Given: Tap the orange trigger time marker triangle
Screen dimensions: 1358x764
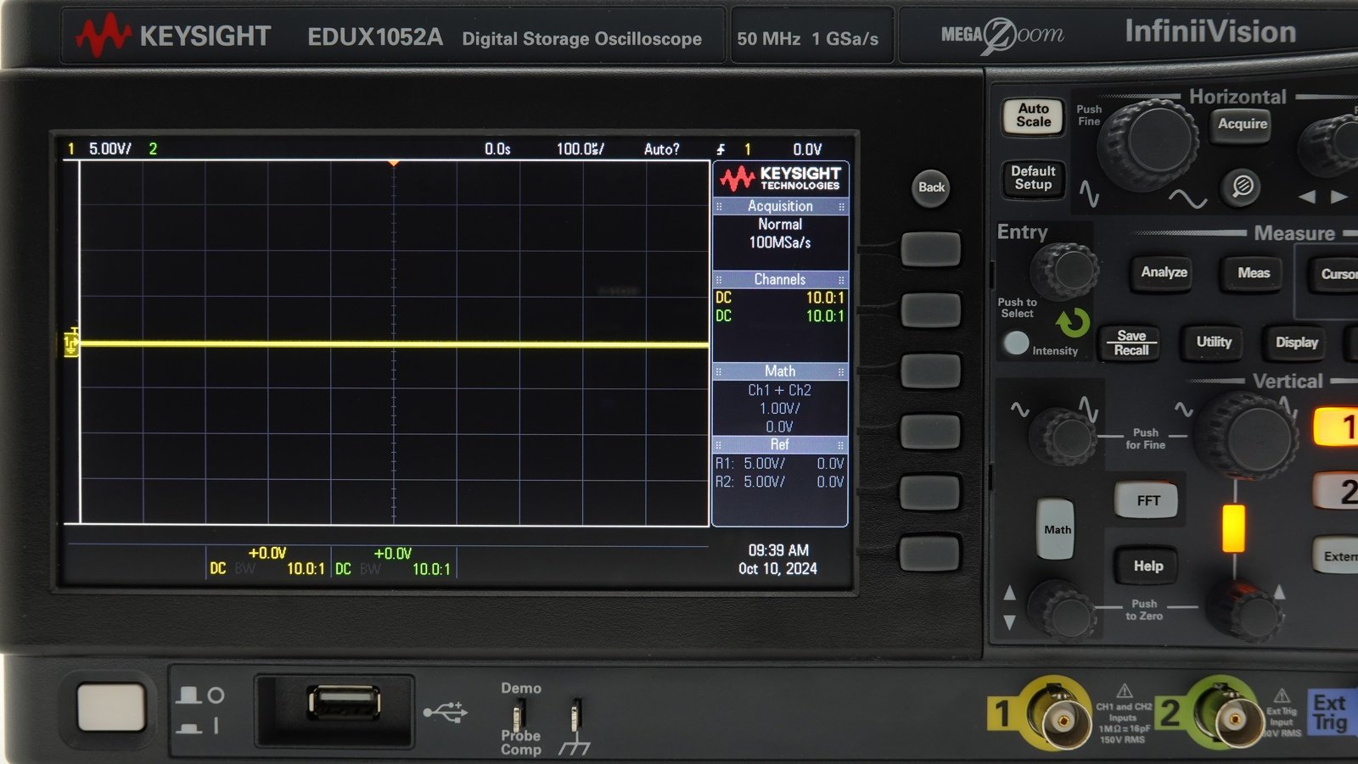Looking at the screenshot, I should [393, 163].
